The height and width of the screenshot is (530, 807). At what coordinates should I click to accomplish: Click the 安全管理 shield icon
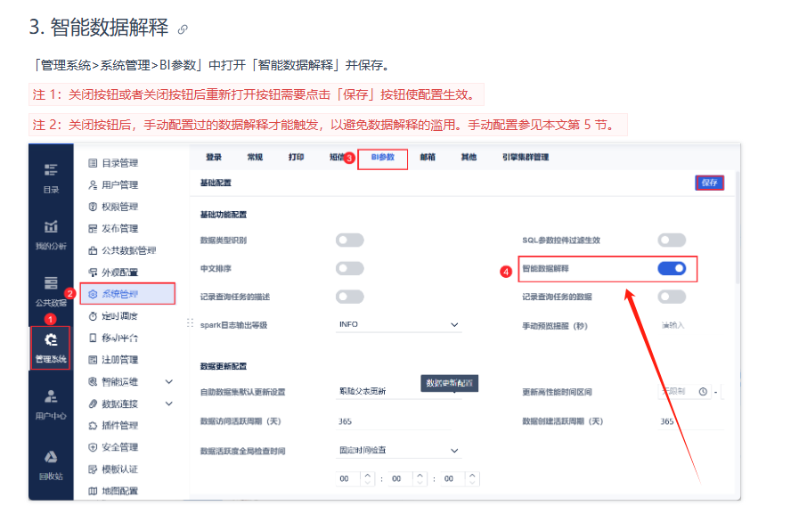(93, 447)
